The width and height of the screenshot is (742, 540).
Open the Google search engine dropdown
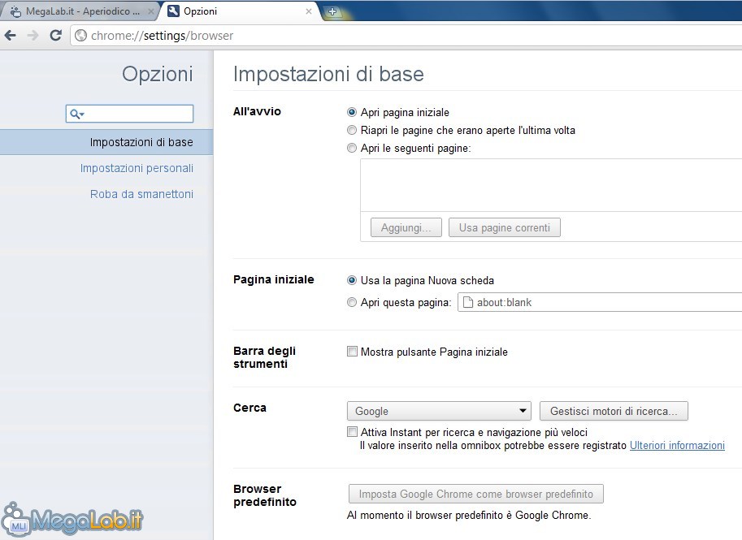tap(439, 411)
